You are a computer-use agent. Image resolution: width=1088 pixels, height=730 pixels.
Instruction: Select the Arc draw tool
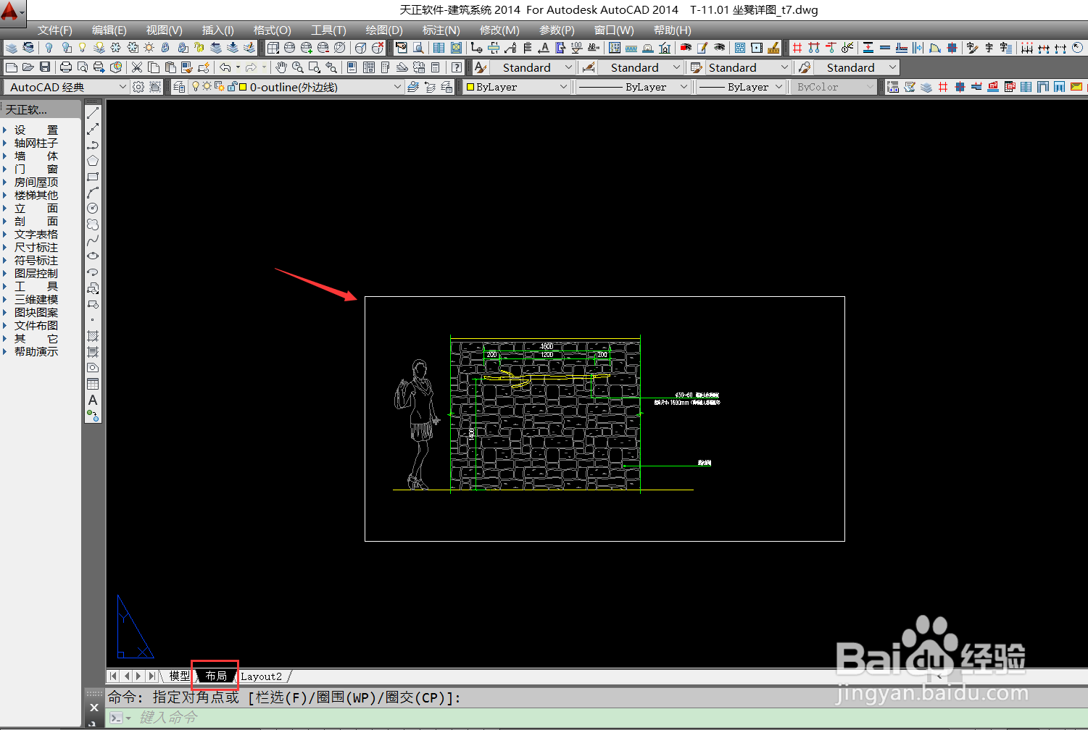pos(93,193)
